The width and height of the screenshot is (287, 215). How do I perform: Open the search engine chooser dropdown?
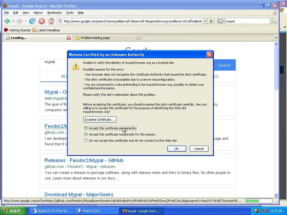point(224,21)
